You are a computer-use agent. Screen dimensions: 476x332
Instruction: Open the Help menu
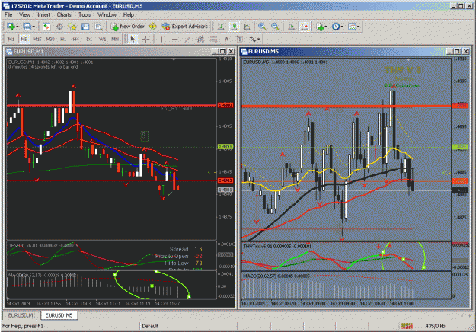[x=129, y=14]
